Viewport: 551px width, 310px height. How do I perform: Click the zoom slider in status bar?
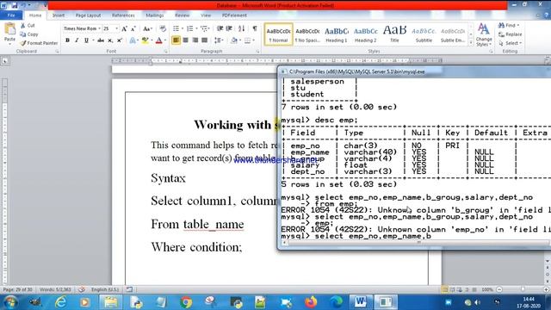click(x=523, y=289)
